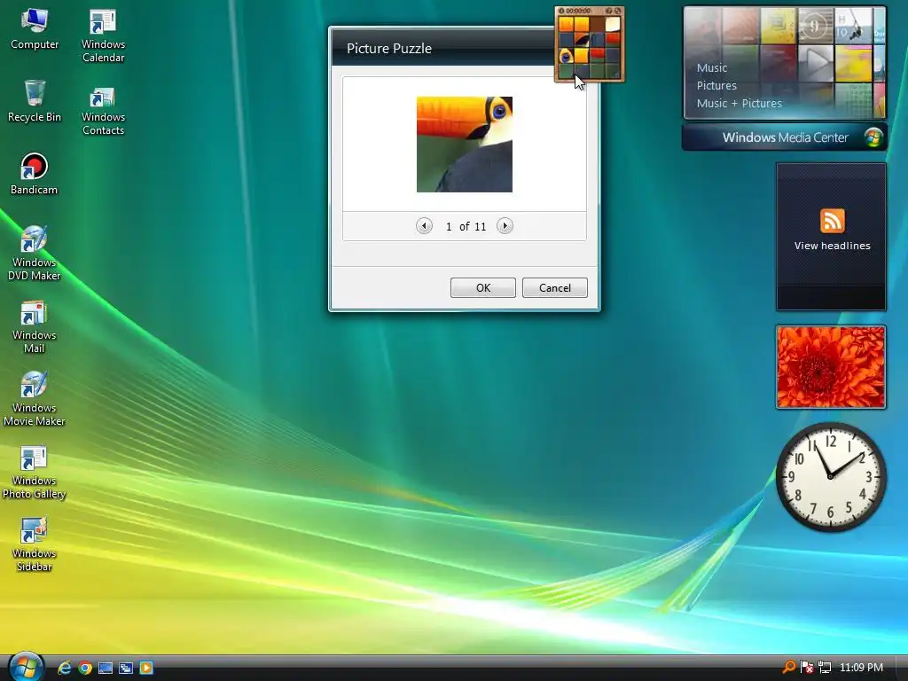This screenshot has height=681, width=908.
Task: Select the Recycle Bin icon
Action: click(x=35, y=101)
